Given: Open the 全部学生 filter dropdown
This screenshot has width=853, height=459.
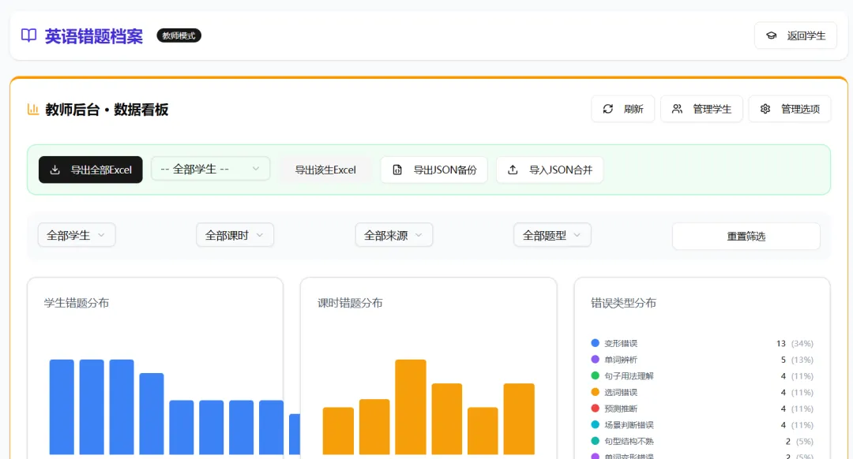Looking at the screenshot, I should pyautogui.click(x=76, y=234).
